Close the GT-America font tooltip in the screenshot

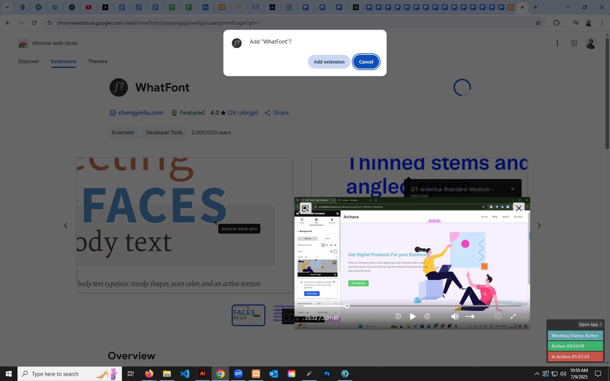tap(512, 189)
